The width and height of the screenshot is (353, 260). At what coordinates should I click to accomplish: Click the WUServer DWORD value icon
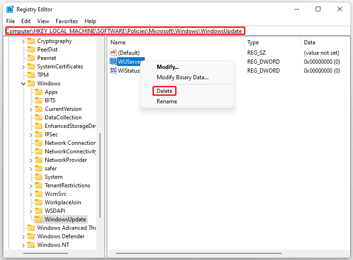pos(113,61)
